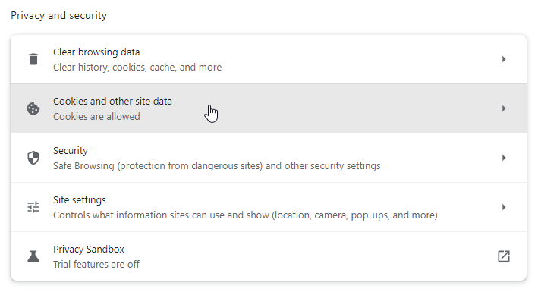Click the Site settings sliders icon

pyautogui.click(x=33, y=207)
